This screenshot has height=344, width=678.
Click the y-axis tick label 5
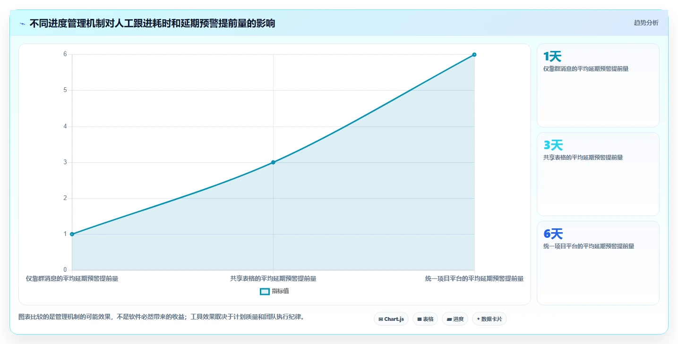tap(65, 90)
